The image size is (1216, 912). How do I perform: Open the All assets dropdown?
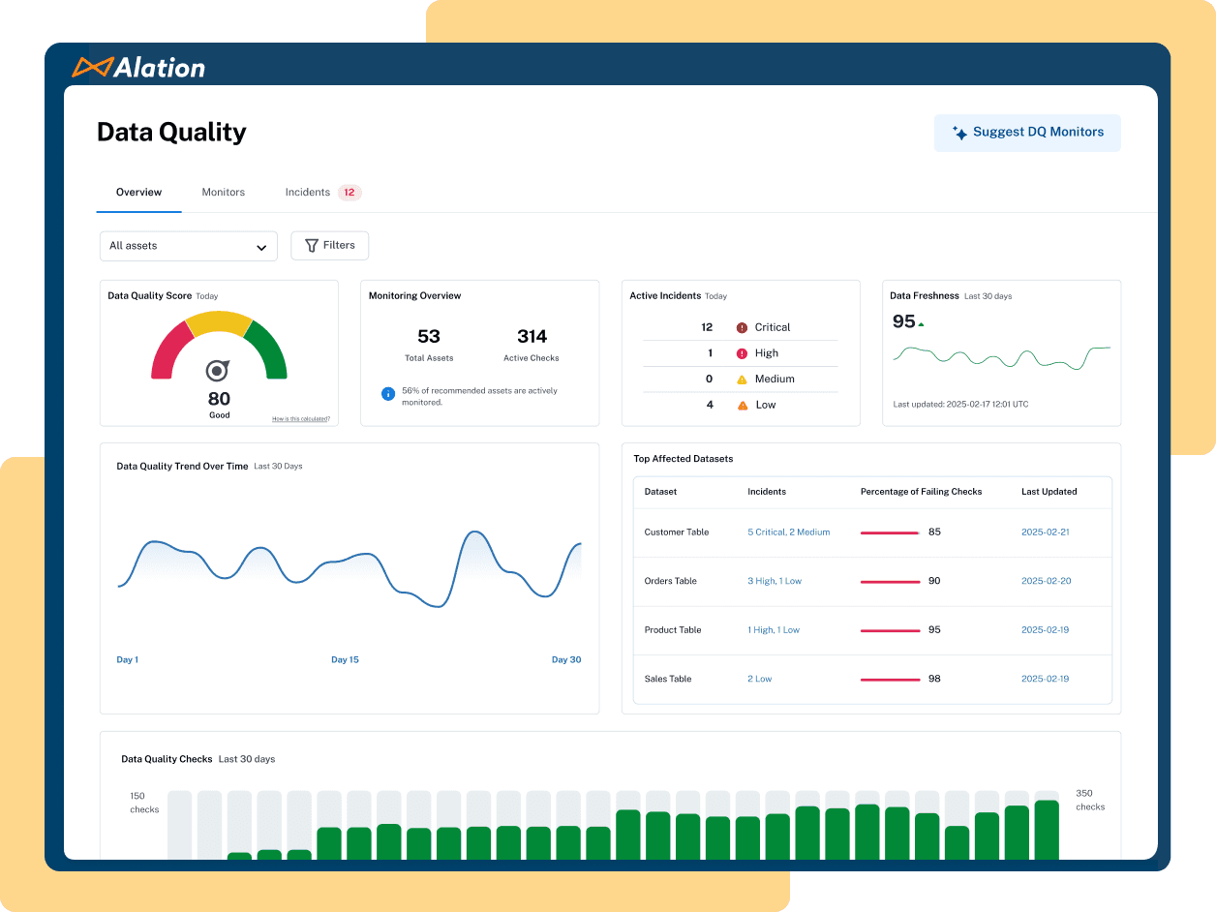[188, 246]
